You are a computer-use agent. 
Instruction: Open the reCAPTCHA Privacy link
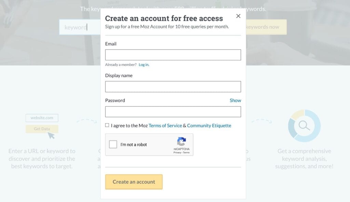click(x=178, y=152)
